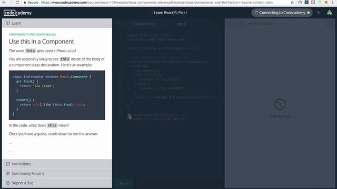Image resolution: width=337 pixels, height=189 pixels.
Task: Click the Community Forums chat icon
Action: tap(8, 173)
